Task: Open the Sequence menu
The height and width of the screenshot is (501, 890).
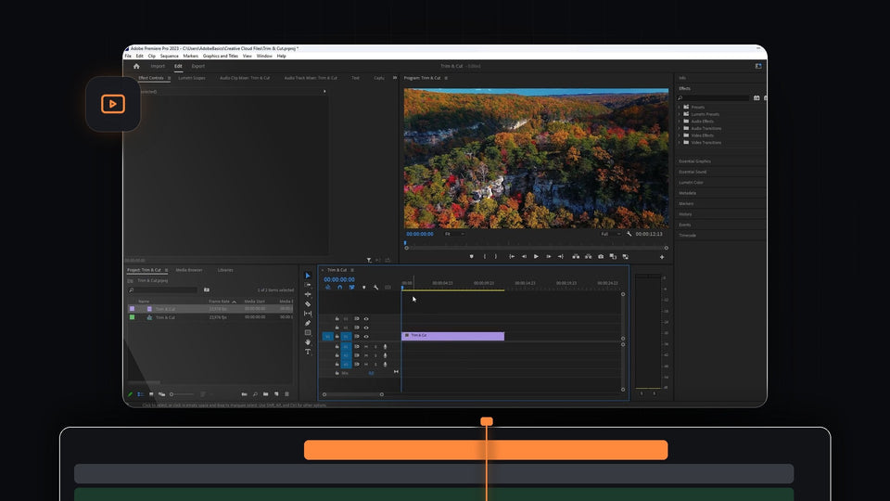Action: (x=169, y=57)
